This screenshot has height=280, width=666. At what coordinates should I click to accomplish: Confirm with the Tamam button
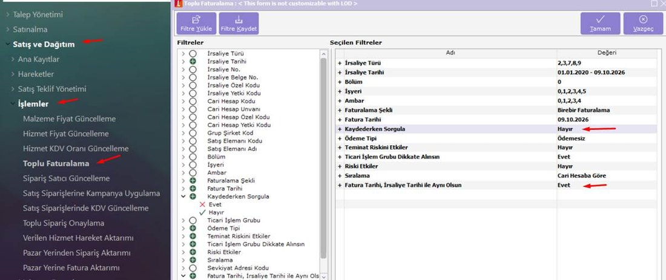coord(600,24)
